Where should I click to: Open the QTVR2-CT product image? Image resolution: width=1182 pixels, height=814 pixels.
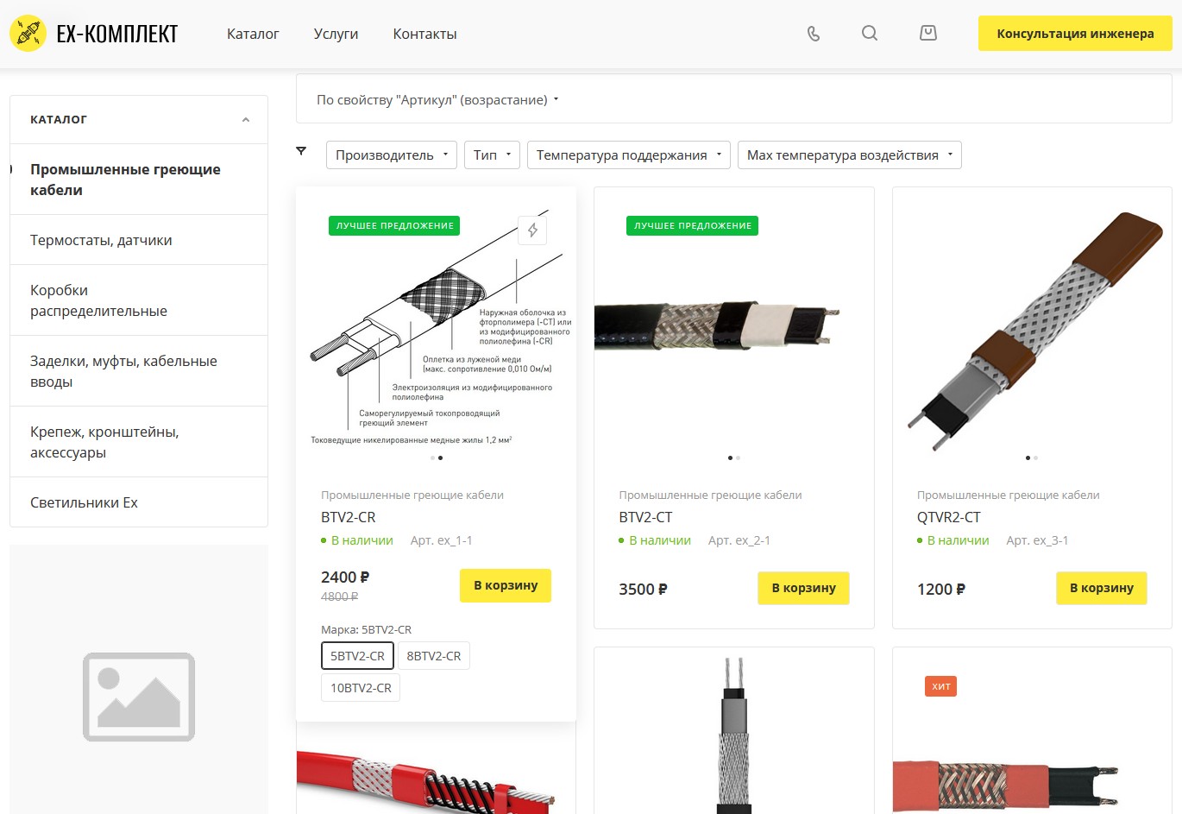pos(1032,328)
